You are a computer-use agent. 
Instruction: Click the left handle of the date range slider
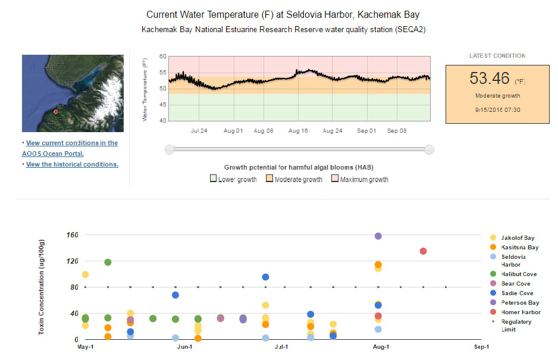click(x=170, y=149)
